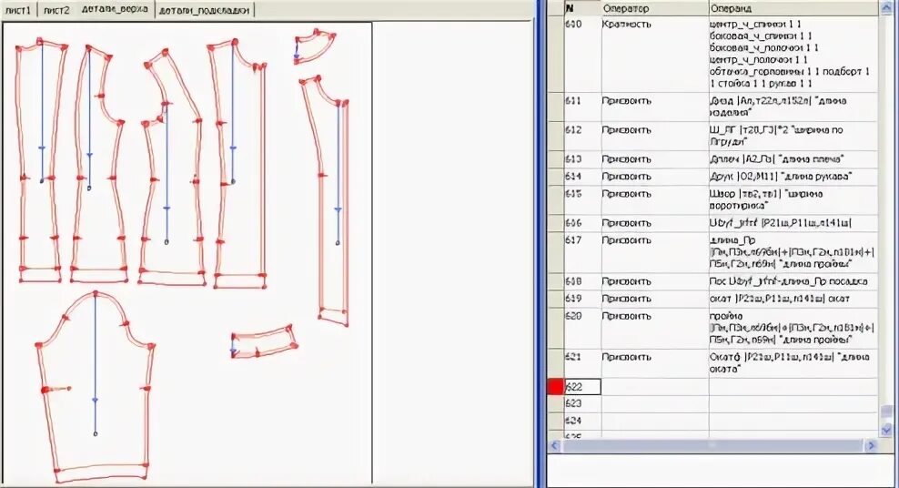Click the horizontal scrollbar right arrow
The height and width of the screenshot is (488, 899).
[872, 445]
